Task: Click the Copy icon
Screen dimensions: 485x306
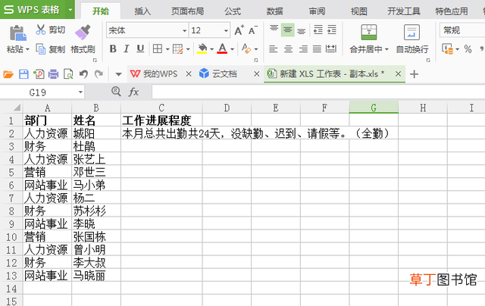Action: (40, 49)
